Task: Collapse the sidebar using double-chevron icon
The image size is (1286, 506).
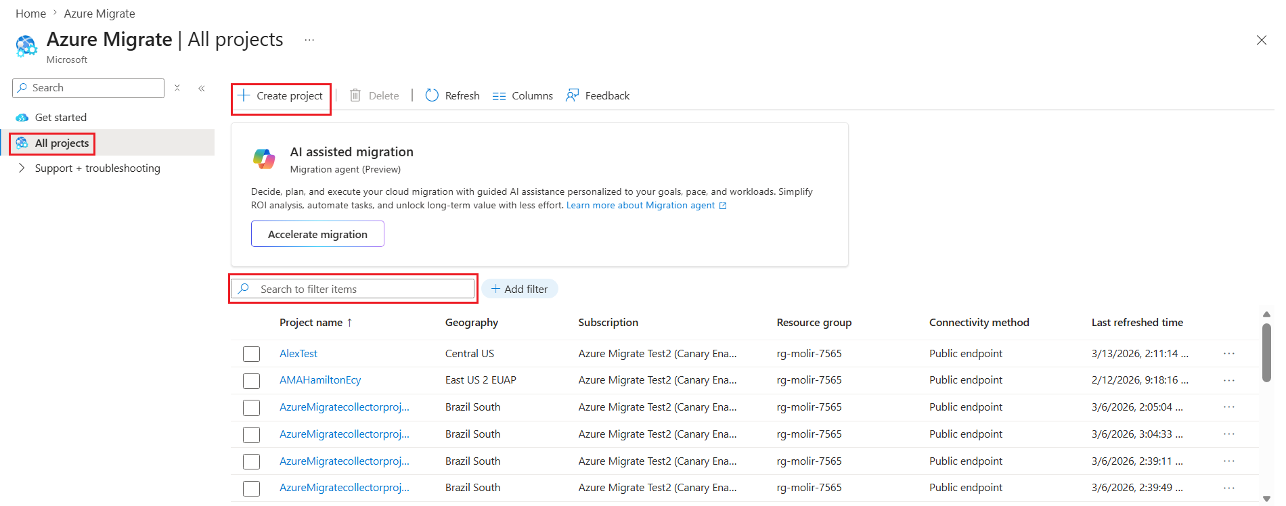Action: 202,88
